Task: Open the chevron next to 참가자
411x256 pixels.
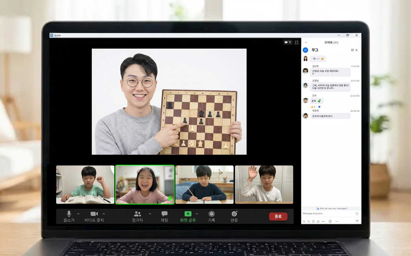Action: pyautogui.click(x=150, y=214)
